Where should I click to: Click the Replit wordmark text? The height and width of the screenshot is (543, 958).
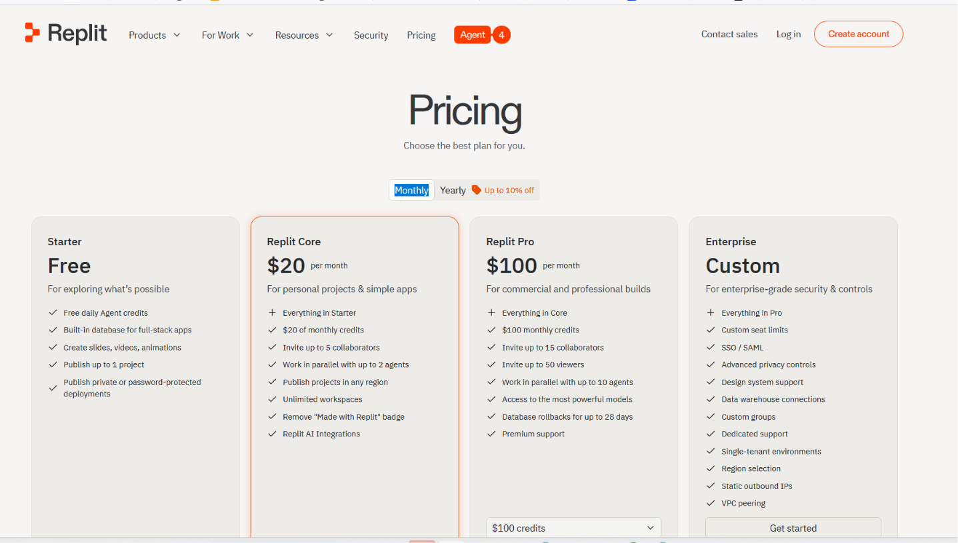click(77, 33)
